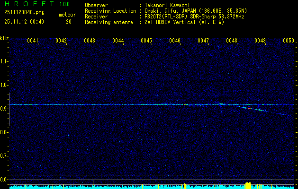Click the 1.0 kHz axis label

point(3,85)
